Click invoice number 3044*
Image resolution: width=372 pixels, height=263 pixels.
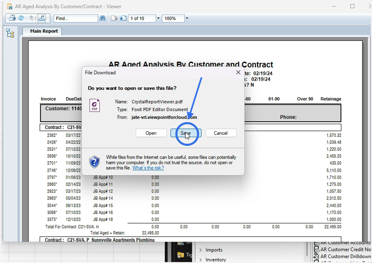point(52,205)
